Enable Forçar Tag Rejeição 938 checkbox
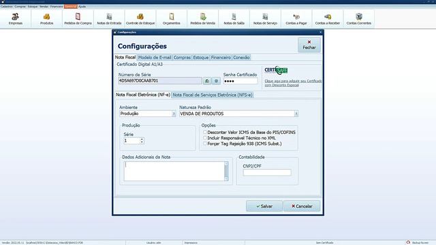This screenshot has width=436, height=245. click(205, 144)
